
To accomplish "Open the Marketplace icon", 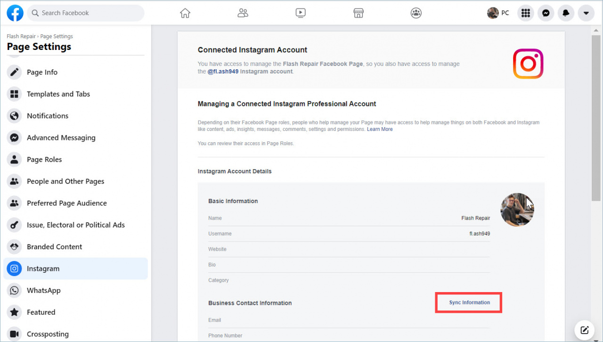I will (359, 13).
